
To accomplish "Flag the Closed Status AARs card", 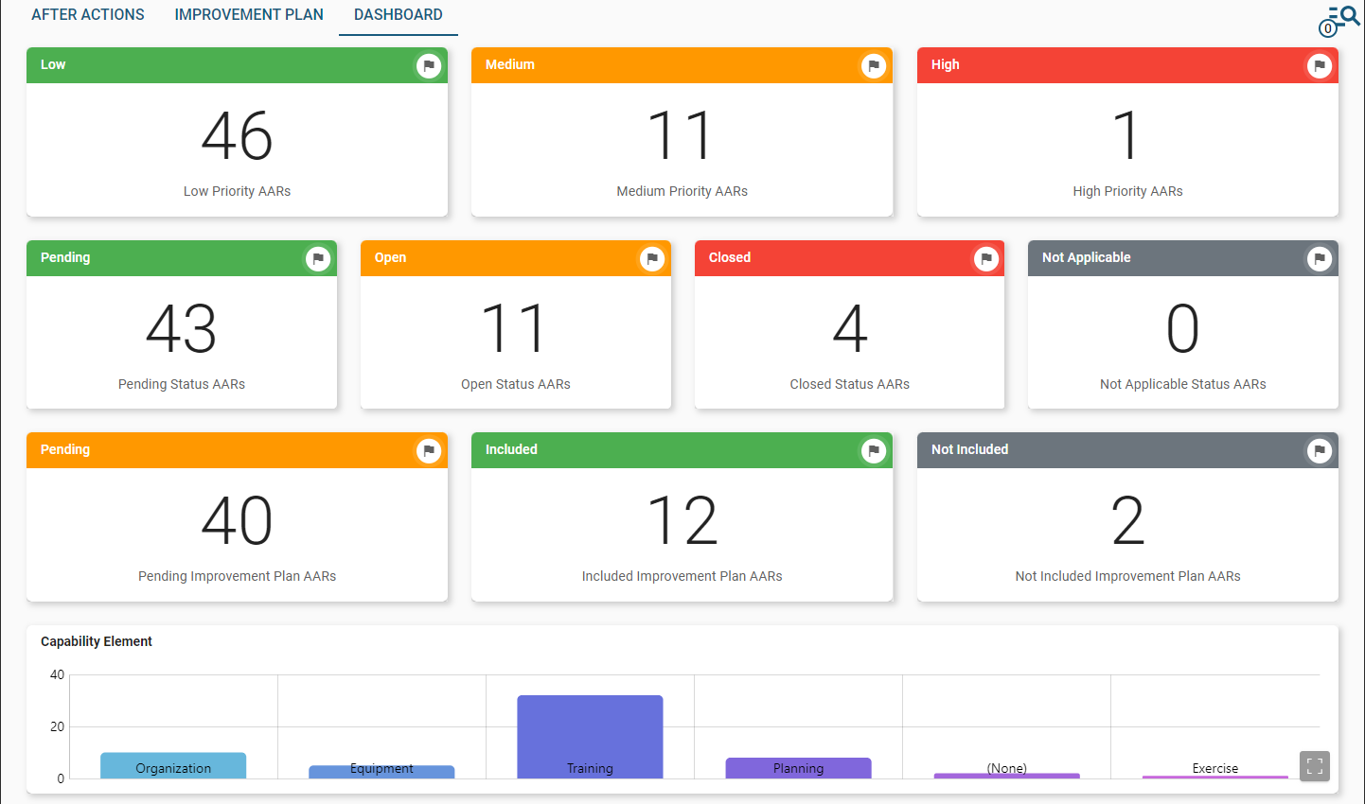I will (x=984, y=258).
